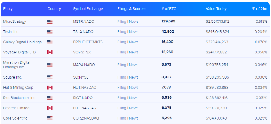Viewport: 271px width, 124px height.
Task: Click the Canadian flag for Hut 8 Mining
Action: click(x=50, y=88)
